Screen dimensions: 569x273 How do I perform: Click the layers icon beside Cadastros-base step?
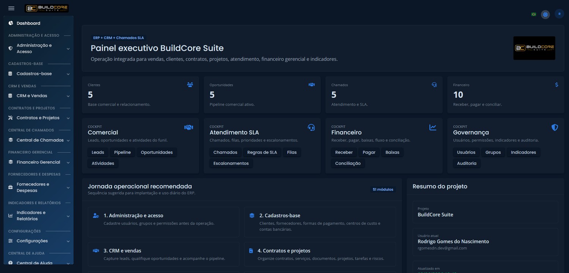click(252, 215)
